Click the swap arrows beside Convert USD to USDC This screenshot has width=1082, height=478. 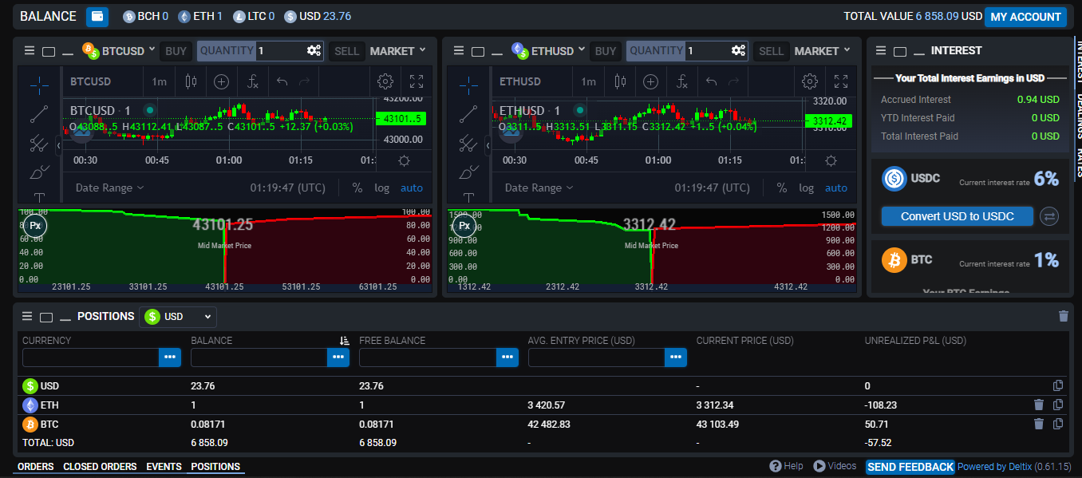[1049, 216]
